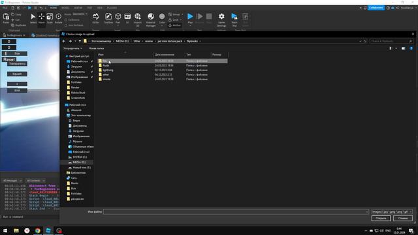Open the Windows Start menu

[x=5, y=230]
